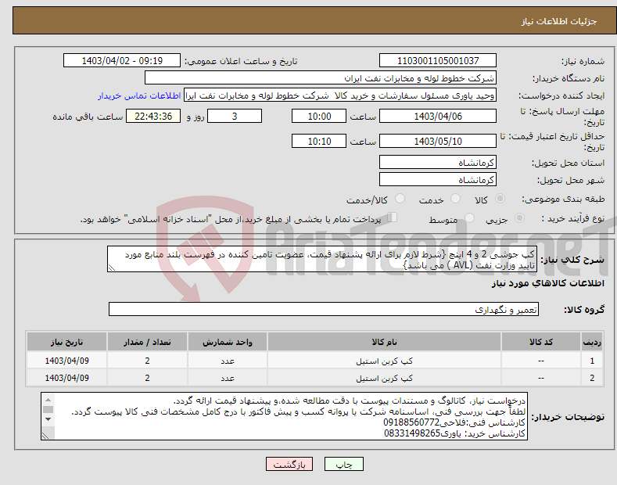Select the جزیی purchase type radio
617x485 pixels.
pos(519,217)
